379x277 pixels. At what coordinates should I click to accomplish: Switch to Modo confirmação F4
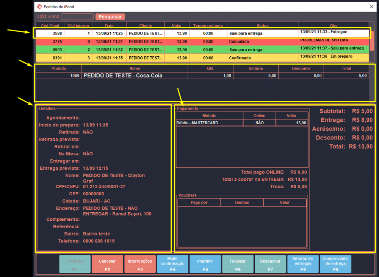pyautogui.click(x=172, y=264)
